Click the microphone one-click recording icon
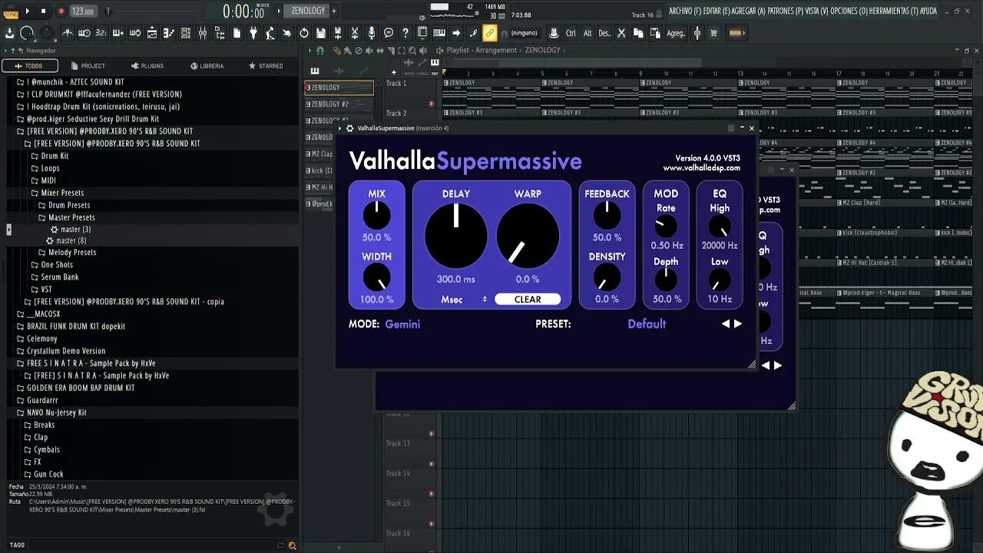The image size is (983, 553). (x=372, y=33)
